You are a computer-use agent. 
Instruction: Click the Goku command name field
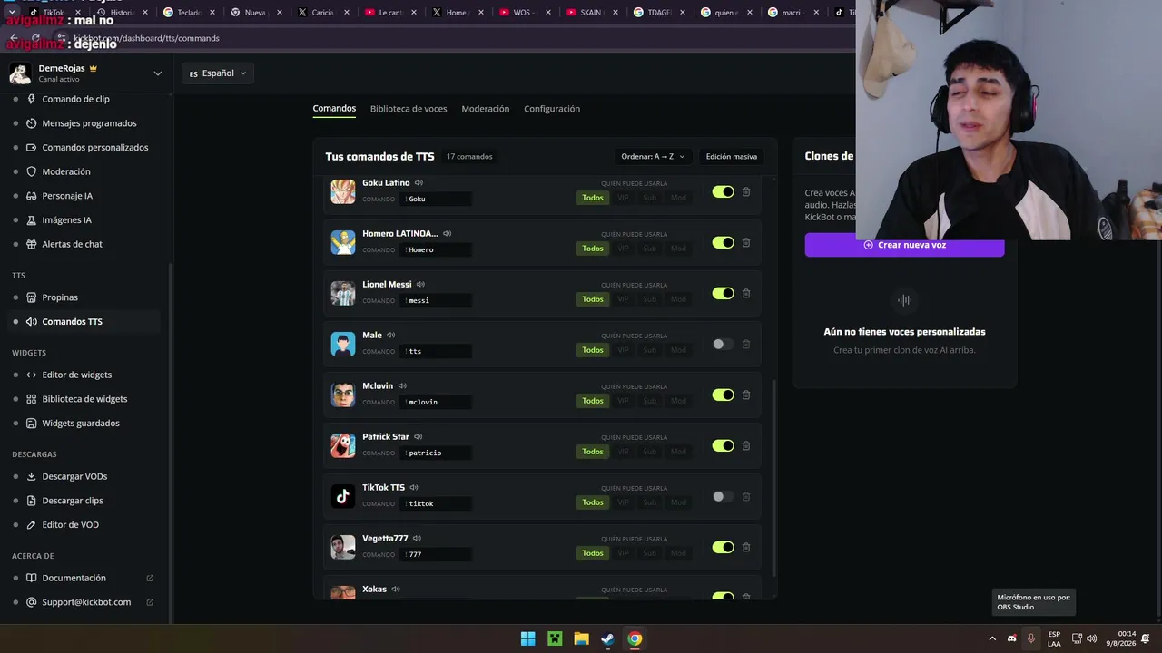tap(435, 199)
